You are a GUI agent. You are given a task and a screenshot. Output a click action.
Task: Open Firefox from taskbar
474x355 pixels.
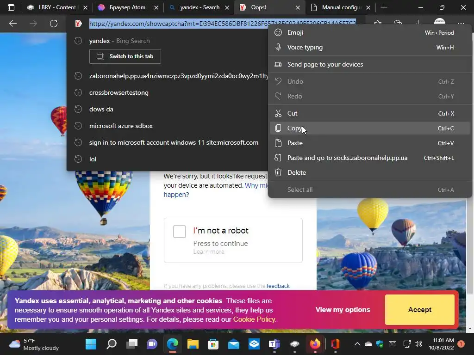[x=315, y=344]
